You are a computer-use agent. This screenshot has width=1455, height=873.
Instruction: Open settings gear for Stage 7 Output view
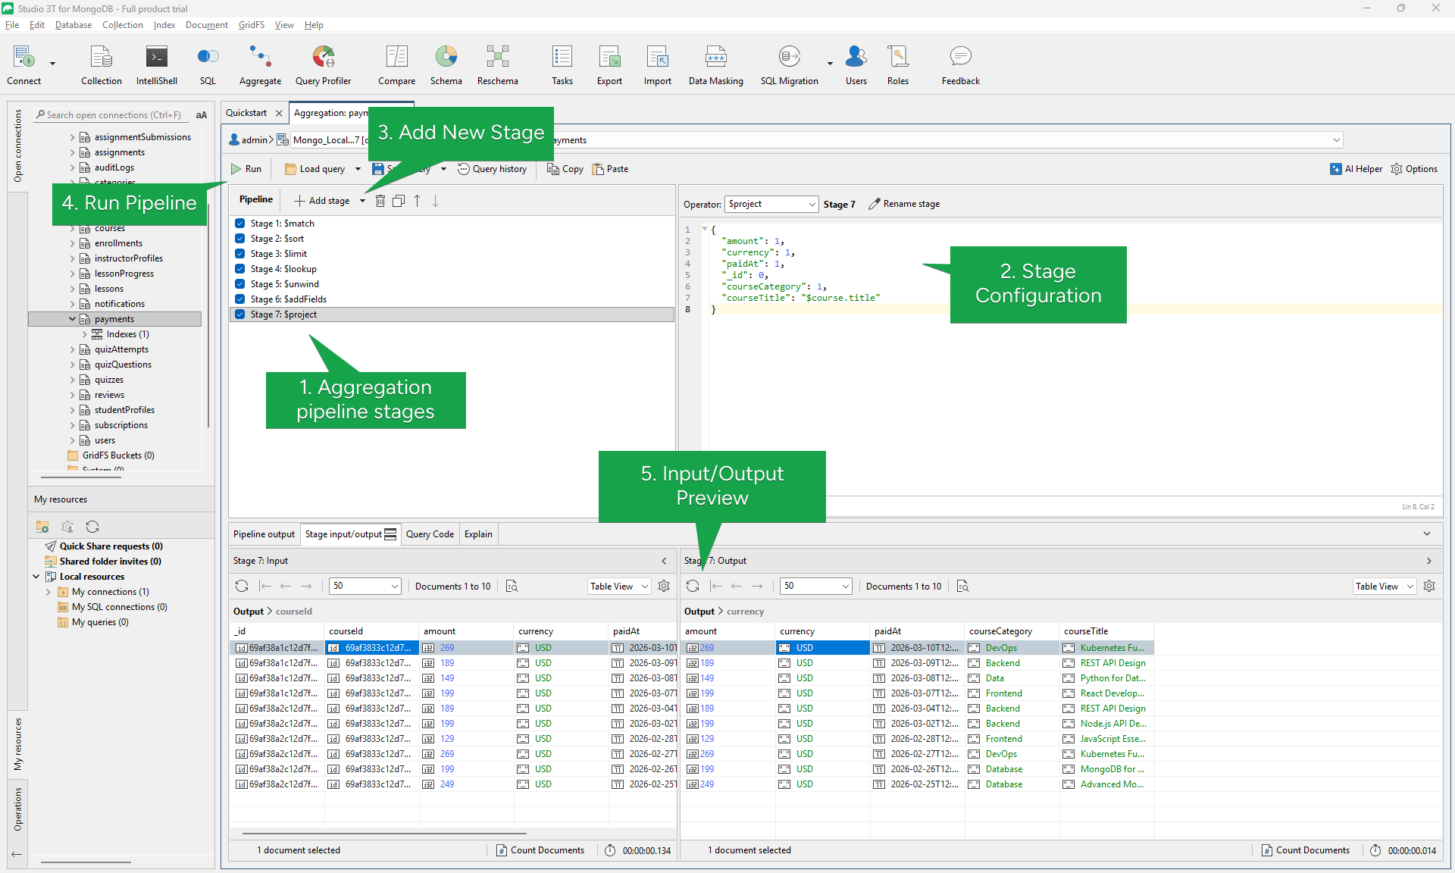pyautogui.click(x=1429, y=586)
